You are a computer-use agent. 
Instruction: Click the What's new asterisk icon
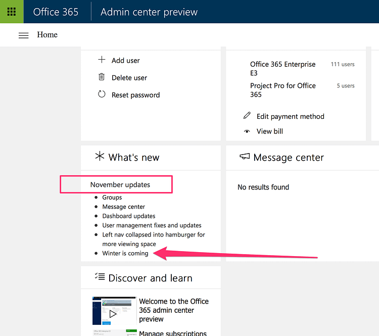(100, 156)
